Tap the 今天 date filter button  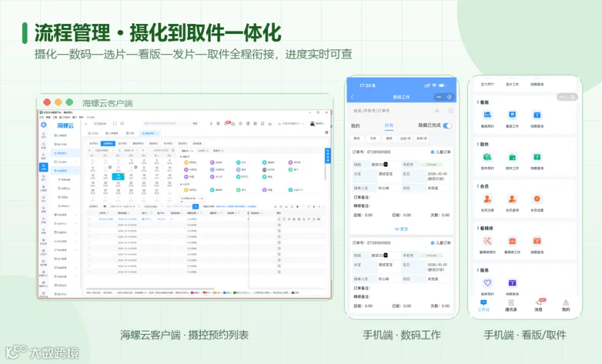coord(373,138)
